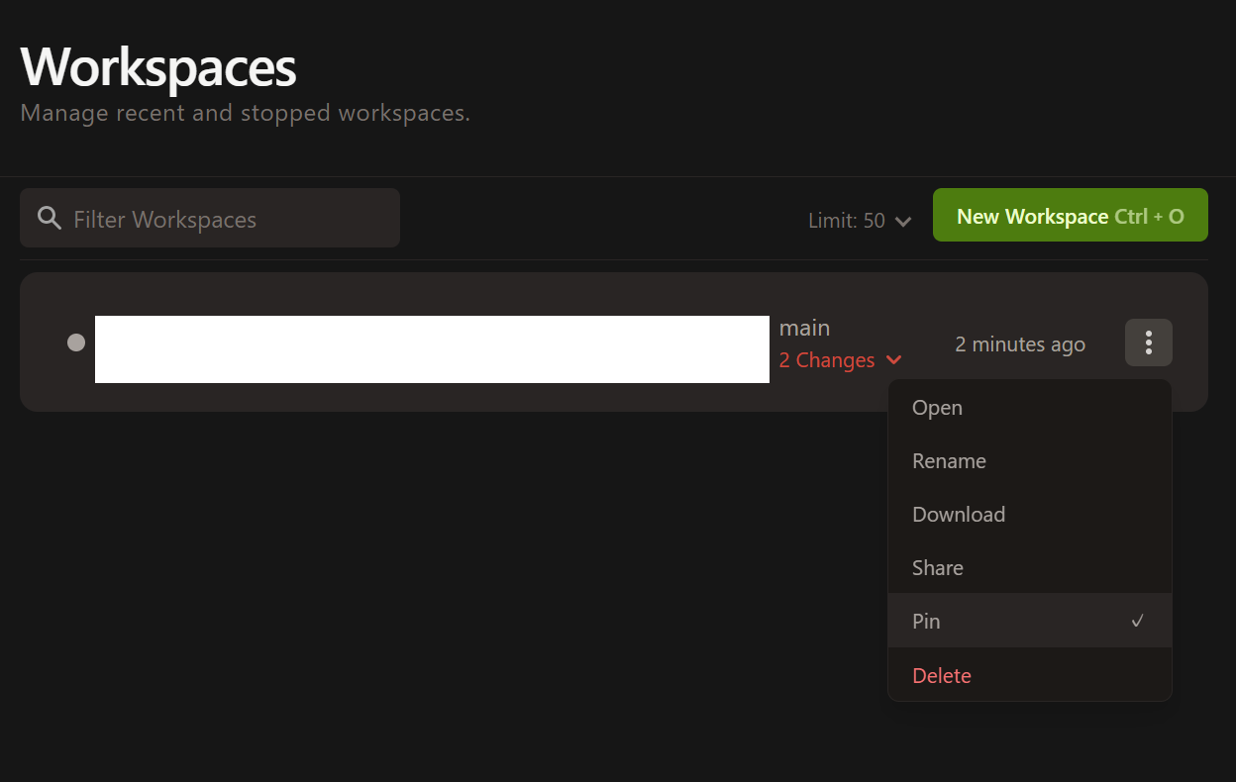Choose Download from the workspace menu
Image resolution: width=1236 pixels, height=782 pixels.
pos(1030,515)
